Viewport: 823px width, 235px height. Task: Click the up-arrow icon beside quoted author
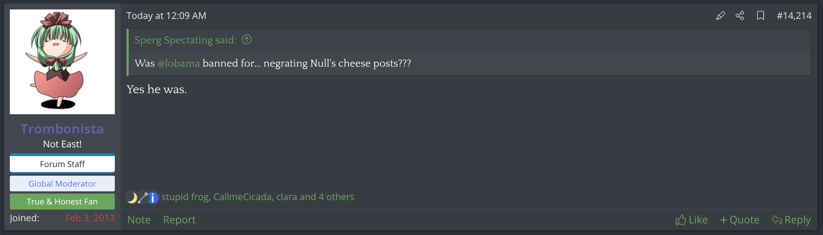tap(247, 39)
